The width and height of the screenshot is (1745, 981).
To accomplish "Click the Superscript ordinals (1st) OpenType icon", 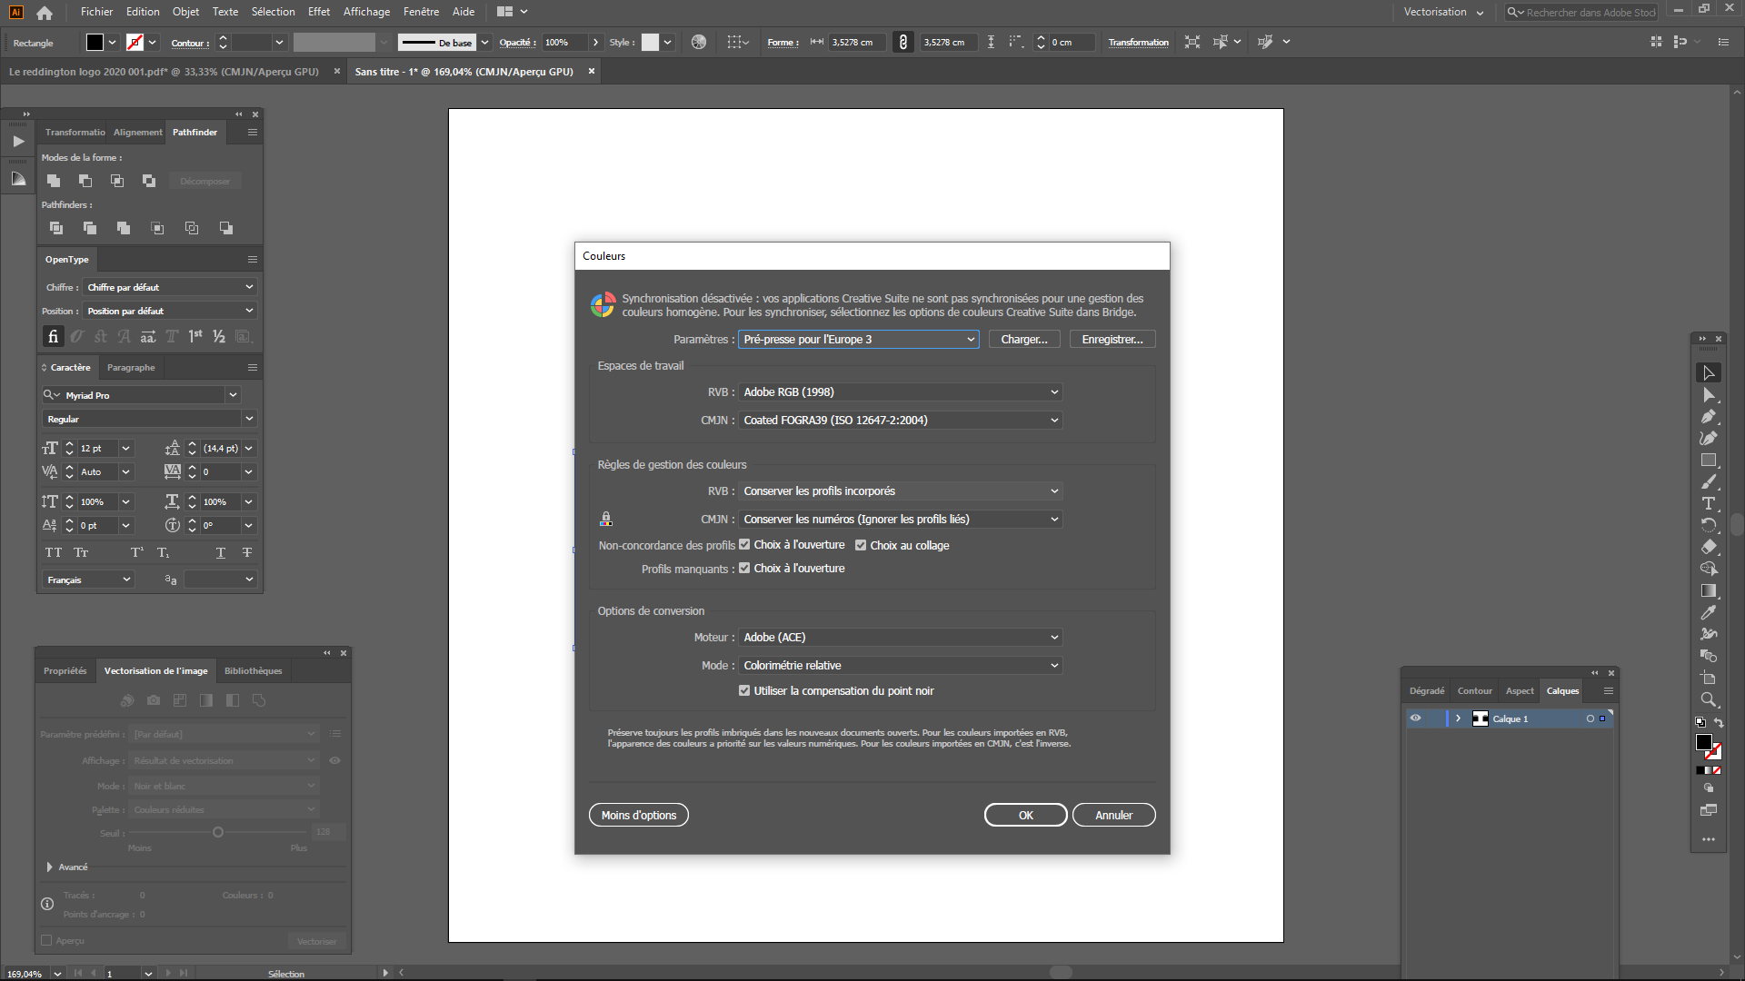I will (194, 336).
